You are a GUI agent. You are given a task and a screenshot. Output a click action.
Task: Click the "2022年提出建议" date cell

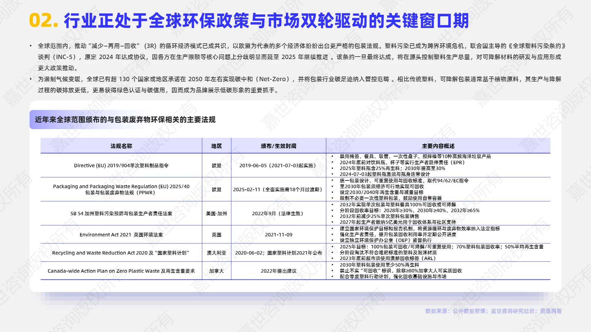coord(278,271)
